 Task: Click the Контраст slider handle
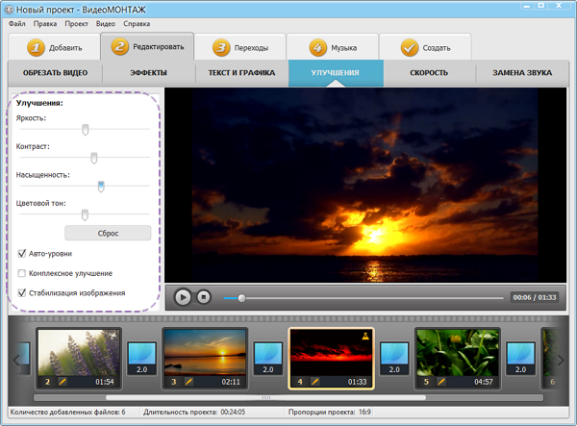click(94, 158)
